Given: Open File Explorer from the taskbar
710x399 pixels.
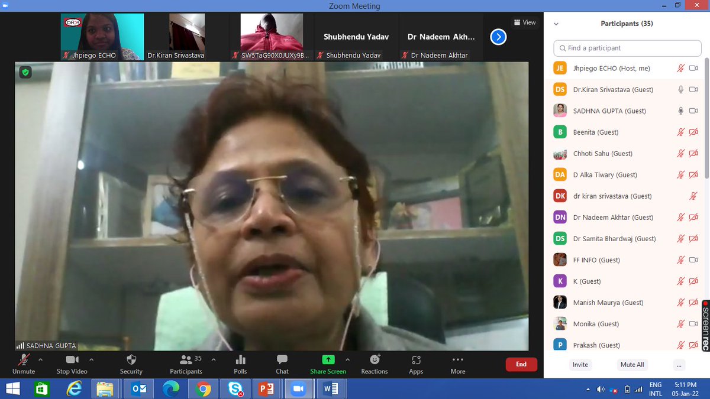Looking at the screenshot, I should [x=106, y=389].
